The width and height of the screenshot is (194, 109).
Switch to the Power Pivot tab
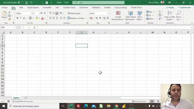point(136,8)
